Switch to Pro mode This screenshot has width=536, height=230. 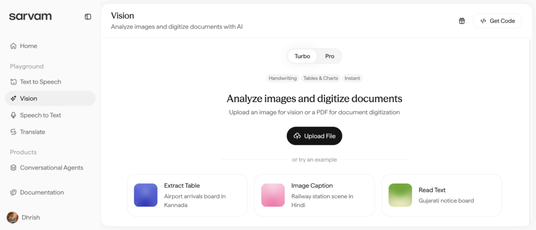click(x=330, y=56)
